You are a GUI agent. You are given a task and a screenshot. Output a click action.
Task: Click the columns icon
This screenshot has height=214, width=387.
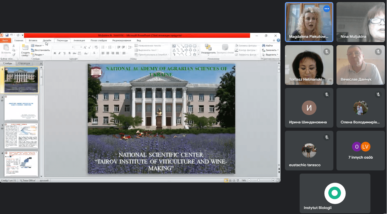[124, 53]
